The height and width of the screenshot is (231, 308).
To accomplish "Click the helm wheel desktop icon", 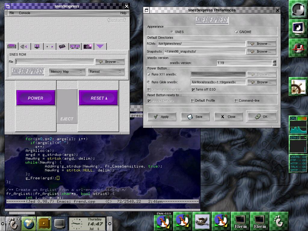I will 298,87.
